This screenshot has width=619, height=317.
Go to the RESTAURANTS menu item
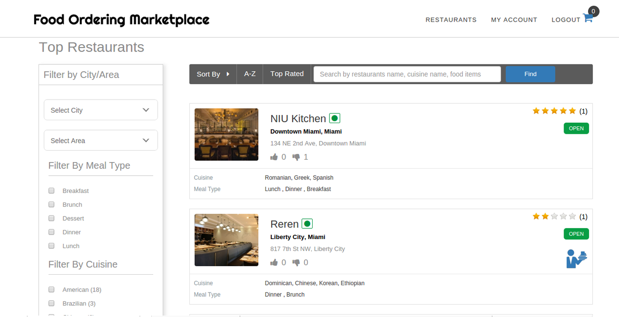451,20
